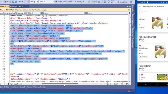Screen dimensions: 168x94
Task: Collapse the code region at line 24
Action: pyautogui.click(x=9, y=46)
